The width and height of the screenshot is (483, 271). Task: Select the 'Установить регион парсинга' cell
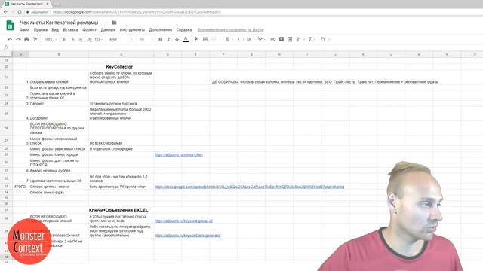click(x=121, y=104)
